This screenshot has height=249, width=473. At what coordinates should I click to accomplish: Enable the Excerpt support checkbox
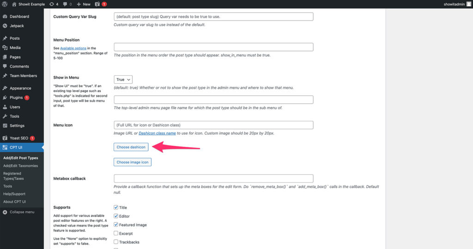[116, 233]
